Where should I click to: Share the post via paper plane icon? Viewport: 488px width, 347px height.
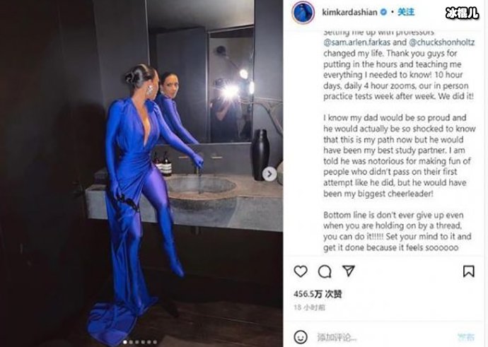click(x=349, y=271)
